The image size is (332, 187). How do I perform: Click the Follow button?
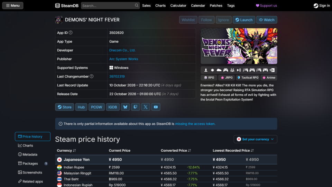click(x=206, y=20)
